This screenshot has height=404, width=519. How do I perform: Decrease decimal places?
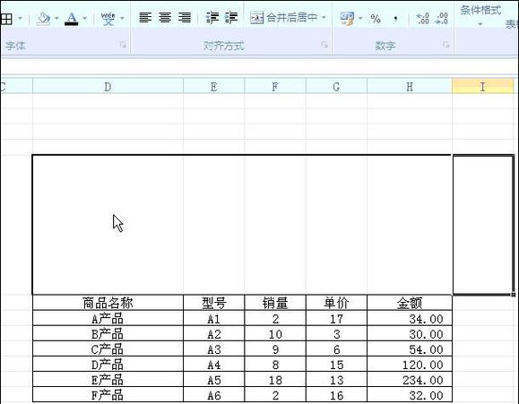pos(442,19)
